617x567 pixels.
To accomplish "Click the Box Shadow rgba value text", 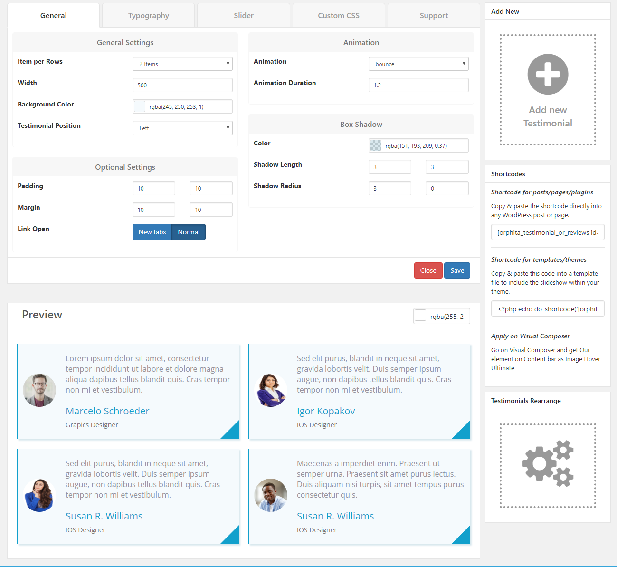I will [416, 146].
